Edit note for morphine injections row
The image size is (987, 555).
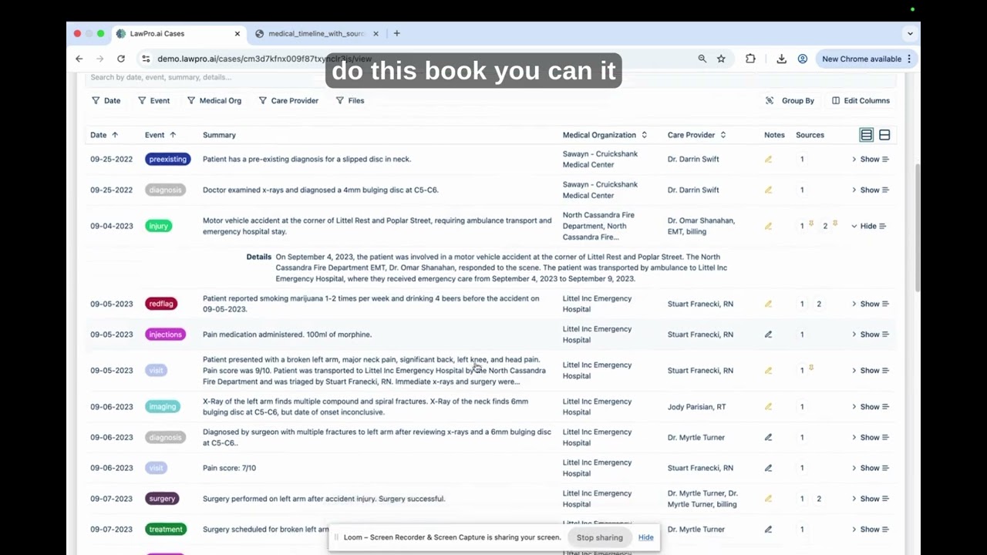click(x=768, y=335)
